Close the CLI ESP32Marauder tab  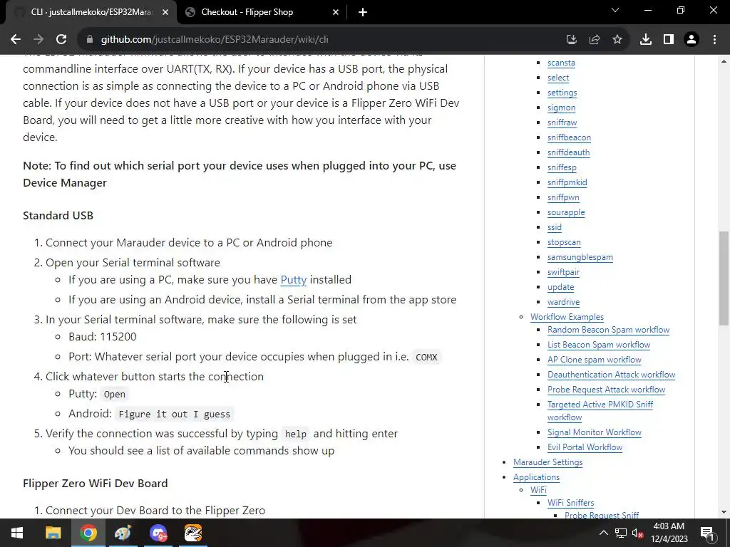tap(165, 12)
